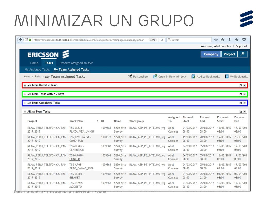Expand the My Team Overdue Tasks group
264x198 pixels.
(25, 85)
